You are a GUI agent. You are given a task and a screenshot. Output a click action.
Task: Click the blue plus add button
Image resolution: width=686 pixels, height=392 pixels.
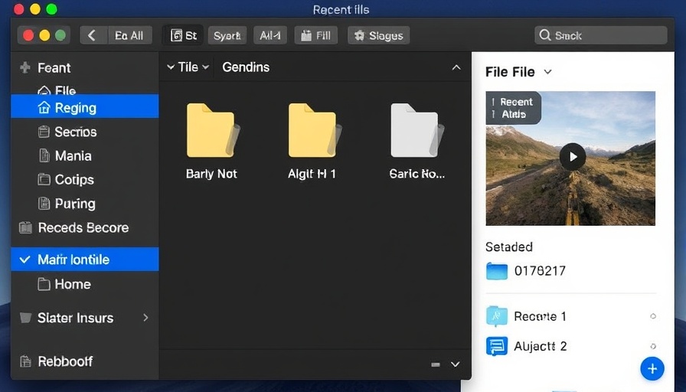tap(652, 369)
